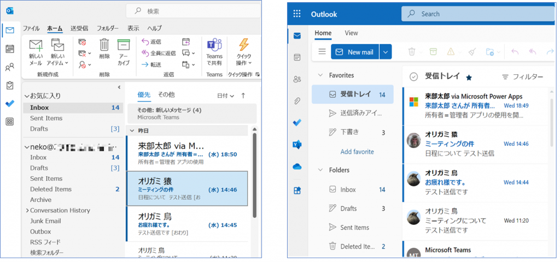This screenshot has width=560, height=262.
Task: Click the Report warning icon in new Outlook
Action: tap(451, 52)
